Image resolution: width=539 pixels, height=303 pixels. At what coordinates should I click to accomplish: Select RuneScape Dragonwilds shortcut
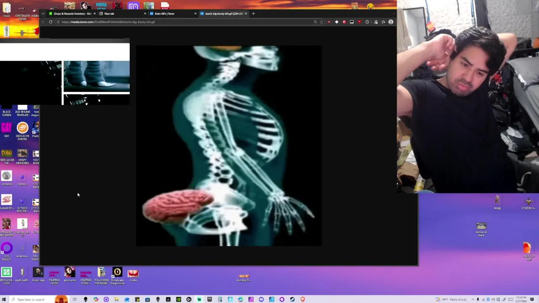(x=117, y=276)
